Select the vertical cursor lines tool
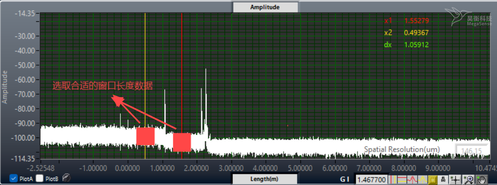This screenshot has width=497, height=185. point(392,179)
